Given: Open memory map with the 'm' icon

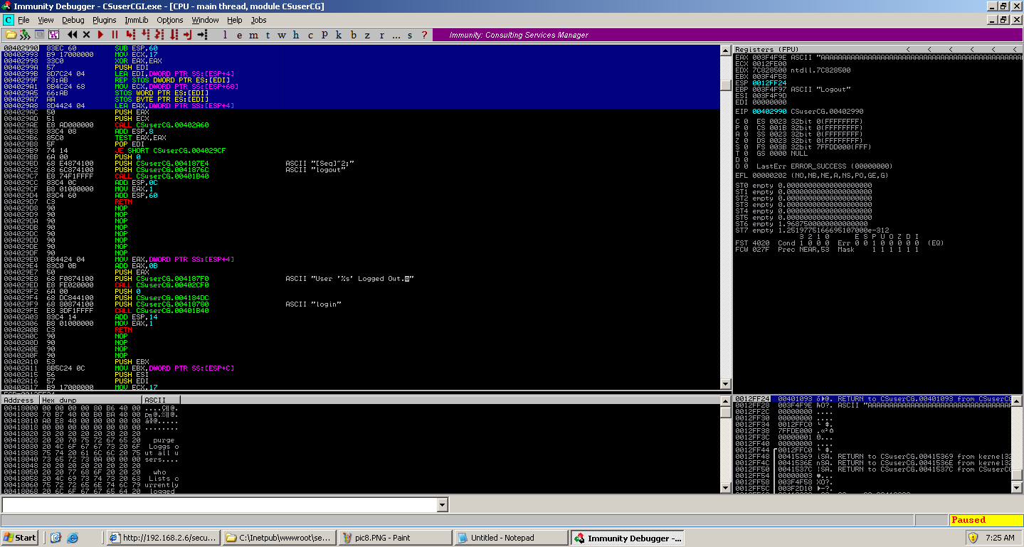Looking at the screenshot, I should 253,34.
